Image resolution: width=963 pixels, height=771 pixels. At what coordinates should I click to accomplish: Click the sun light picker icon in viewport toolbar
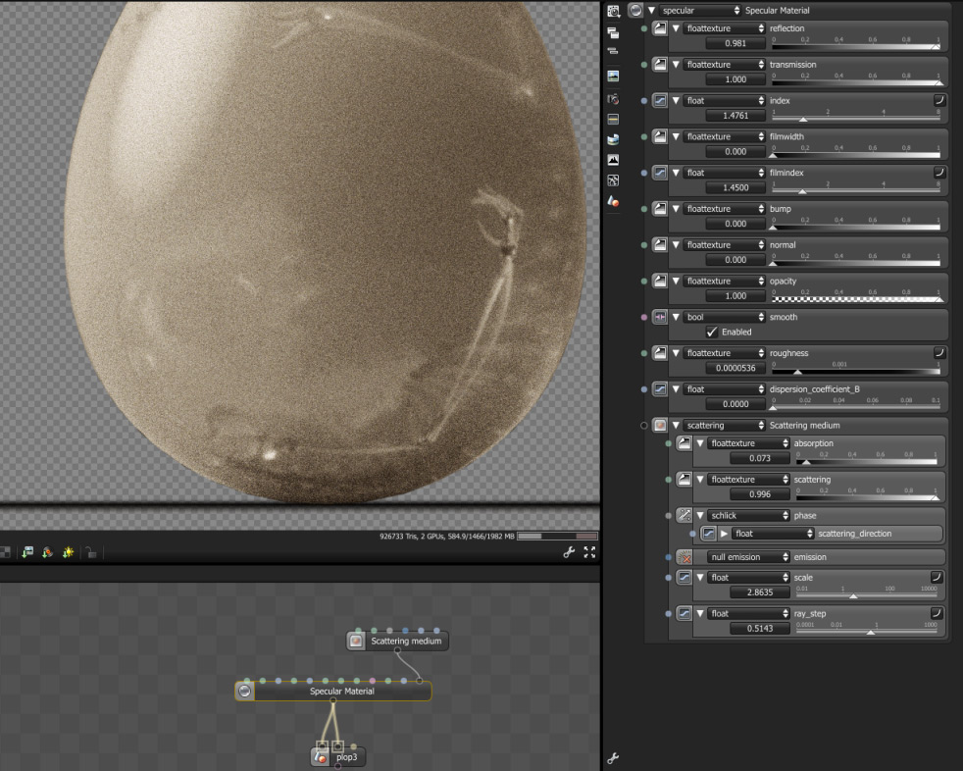[x=68, y=552]
